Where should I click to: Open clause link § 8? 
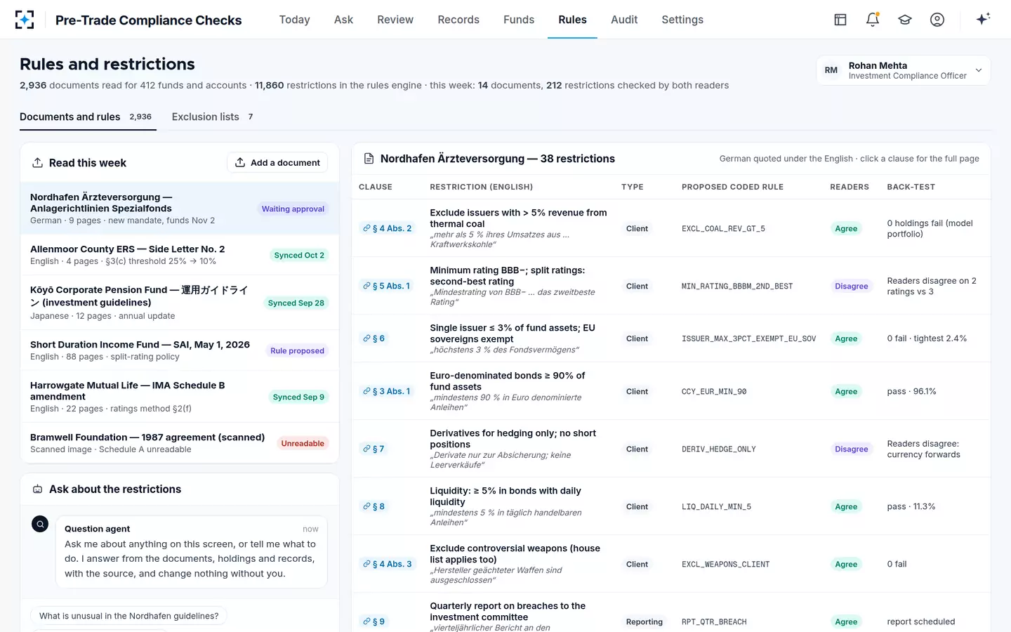pos(374,506)
